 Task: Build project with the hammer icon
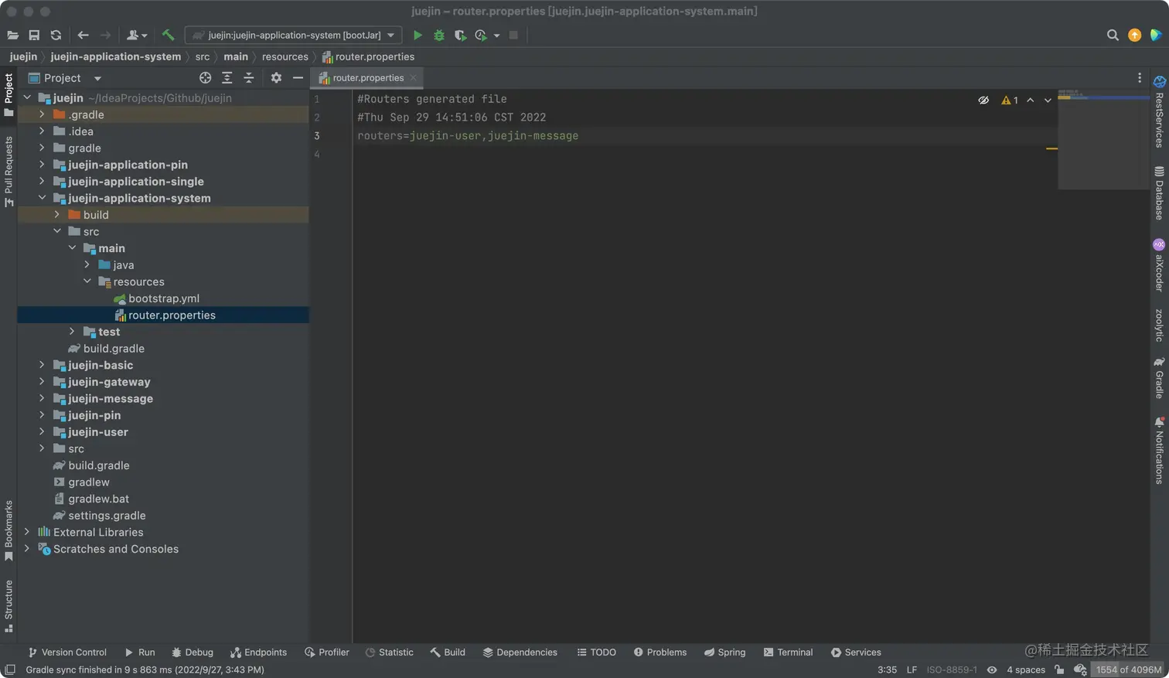(x=168, y=36)
